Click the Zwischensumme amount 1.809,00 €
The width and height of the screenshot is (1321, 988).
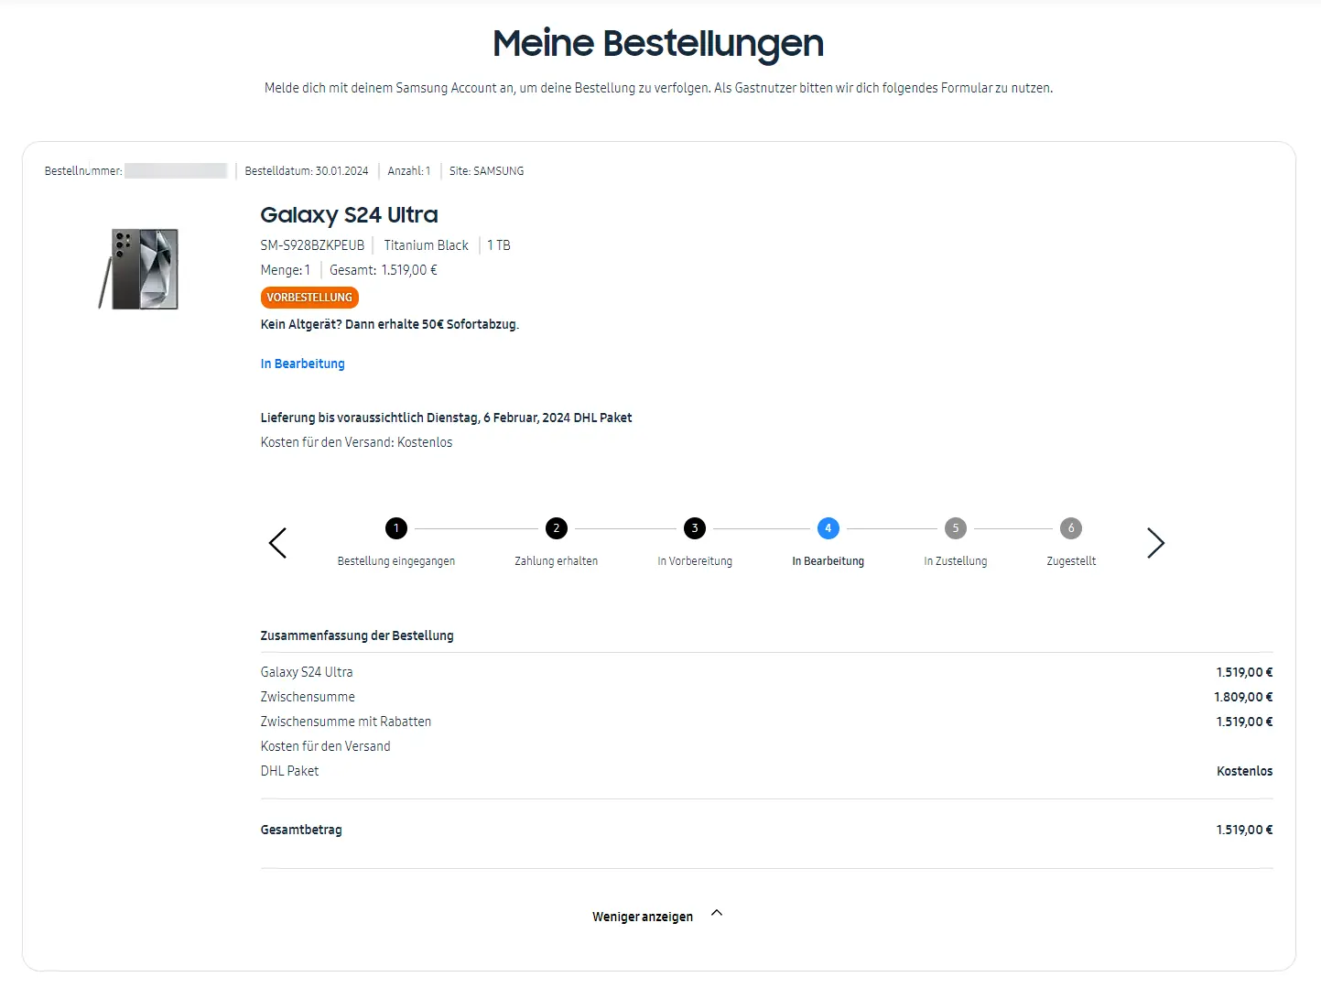tap(1243, 697)
